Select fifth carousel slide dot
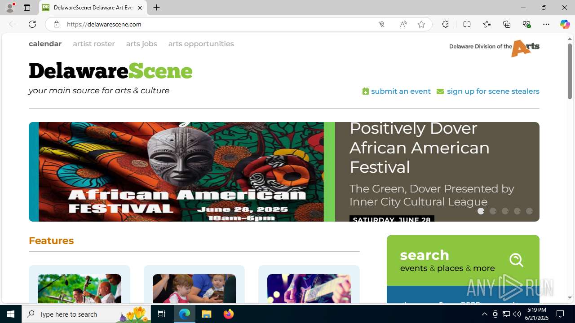 pos(529,211)
